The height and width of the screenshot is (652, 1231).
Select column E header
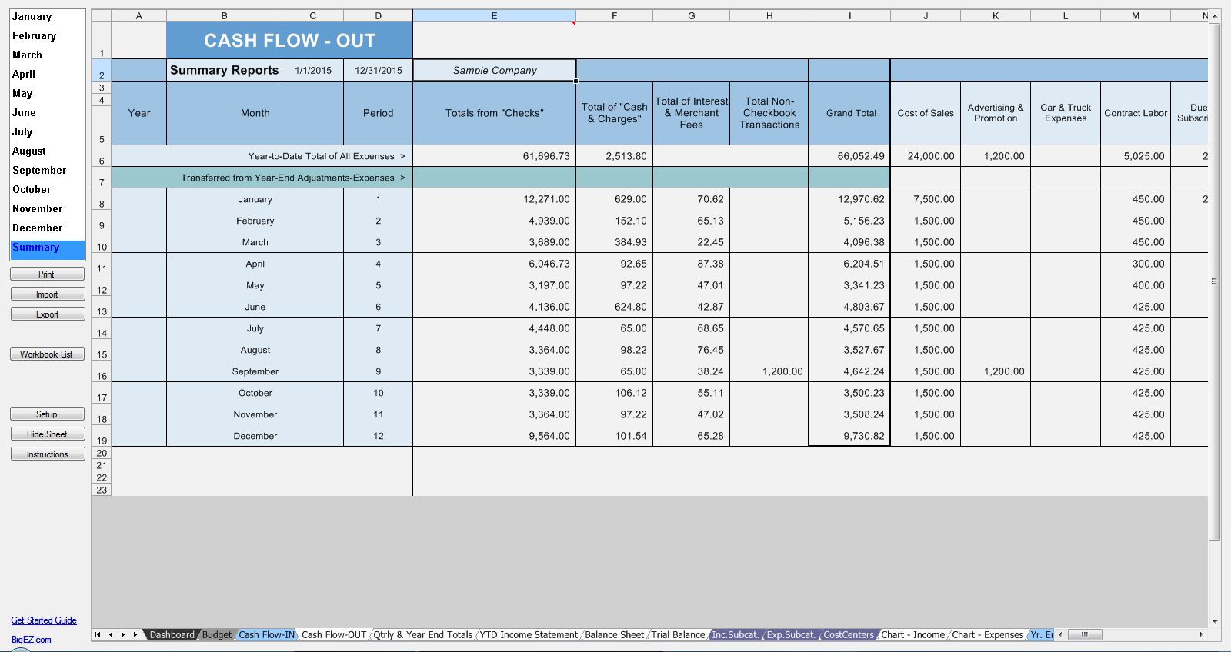[x=494, y=15]
